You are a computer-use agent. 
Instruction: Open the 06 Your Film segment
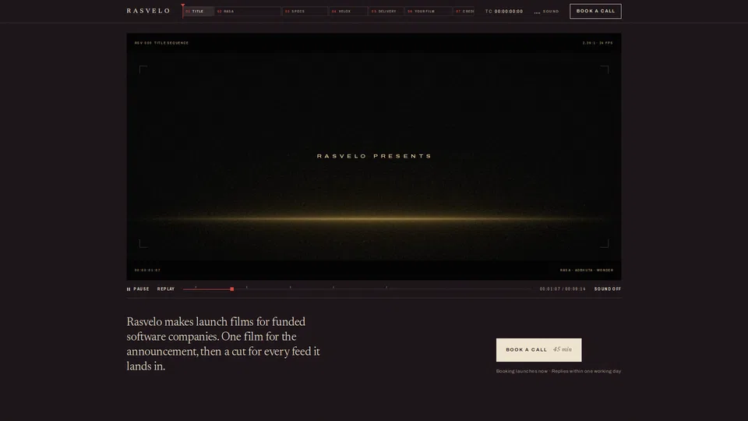tap(429, 11)
